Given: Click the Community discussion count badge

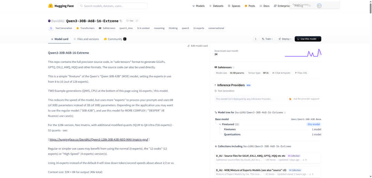Looking at the screenshot, I should coord(125,39).
